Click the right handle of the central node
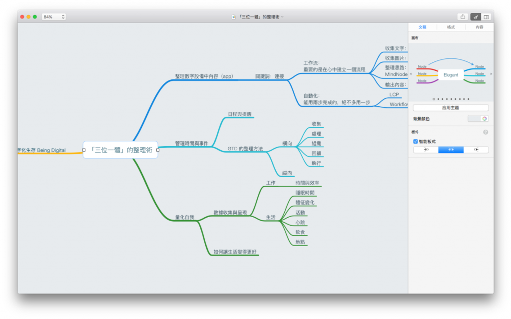511x319 pixels. click(158, 150)
